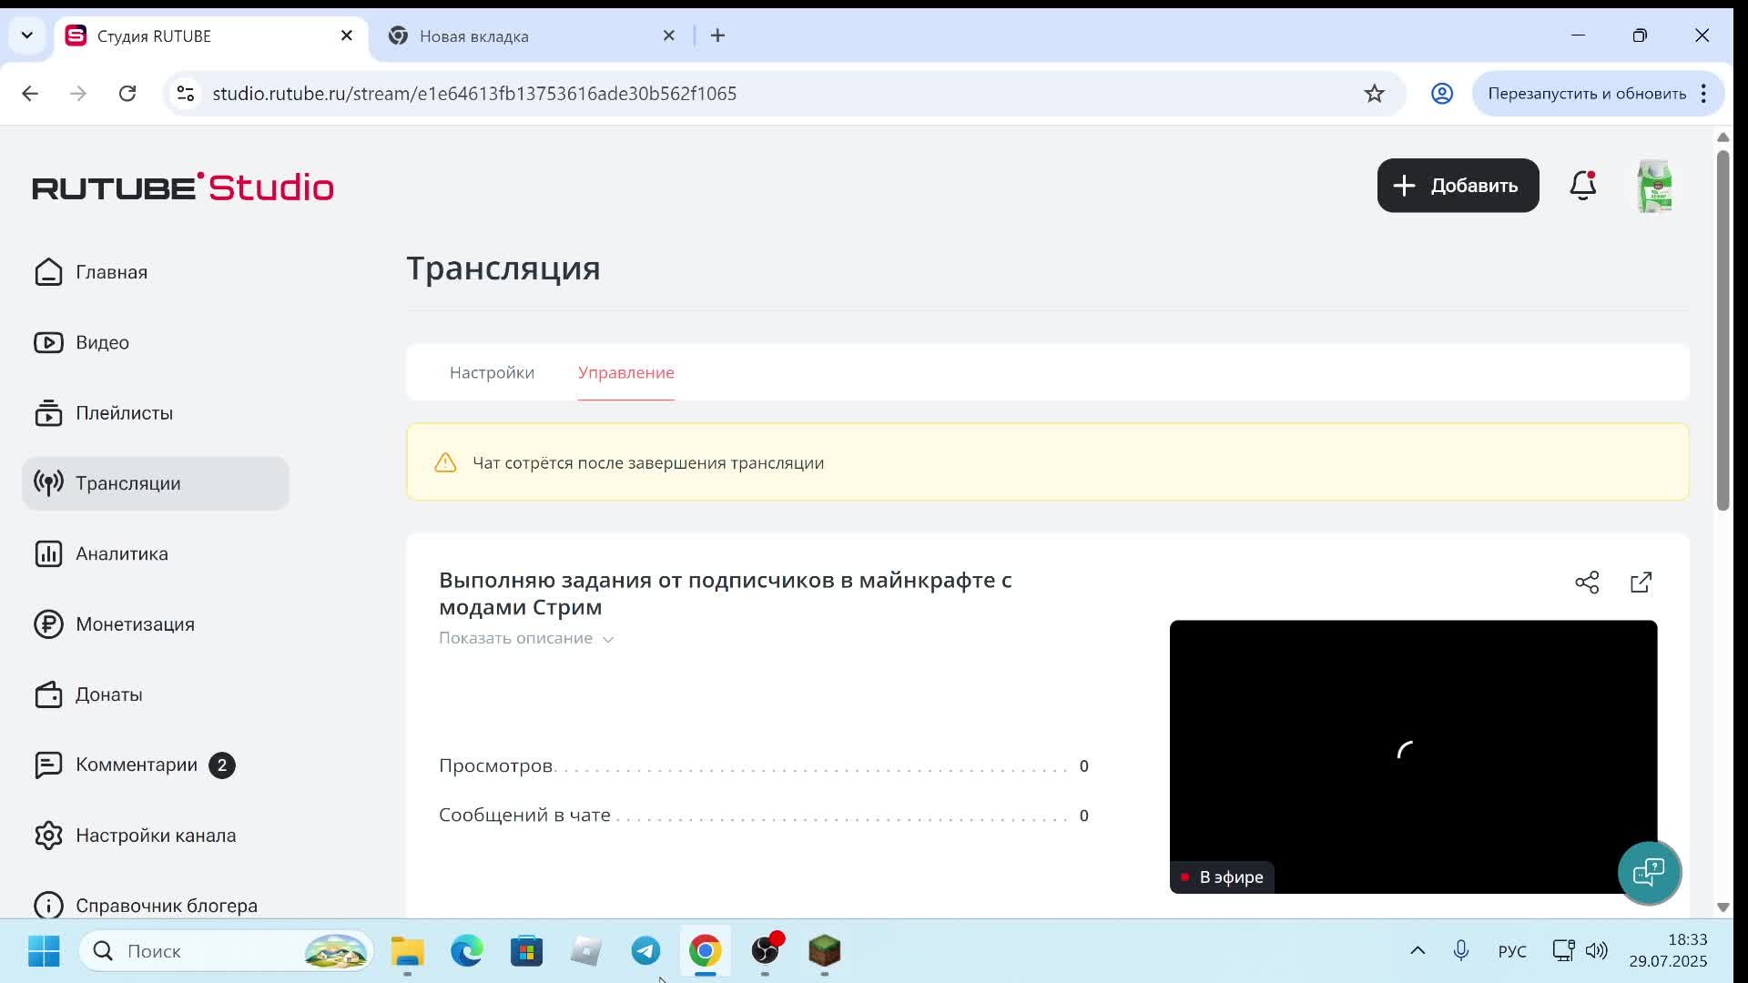Click the share icon for the stream
The image size is (1748, 983).
point(1587,583)
